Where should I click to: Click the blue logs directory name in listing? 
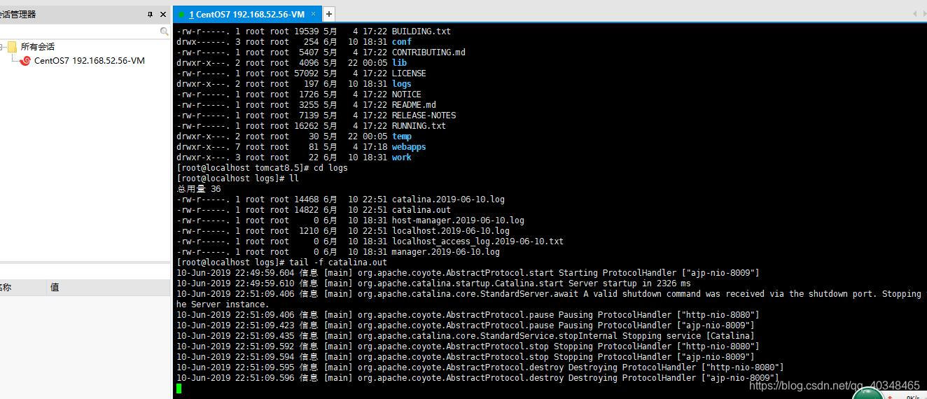pyautogui.click(x=402, y=84)
